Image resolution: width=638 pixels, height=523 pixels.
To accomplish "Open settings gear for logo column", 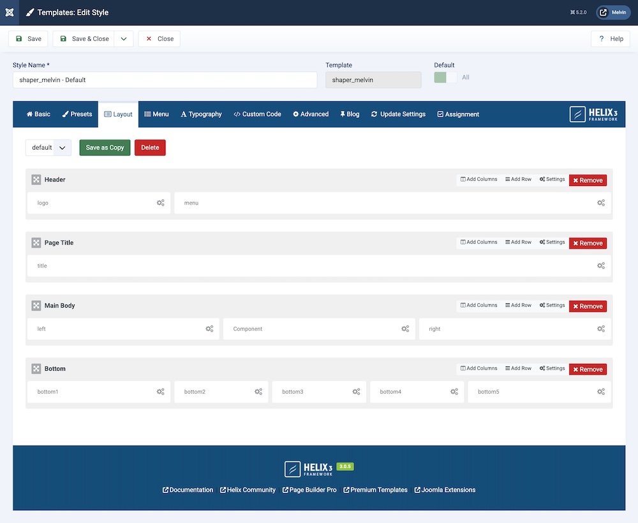I will point(160,203).
